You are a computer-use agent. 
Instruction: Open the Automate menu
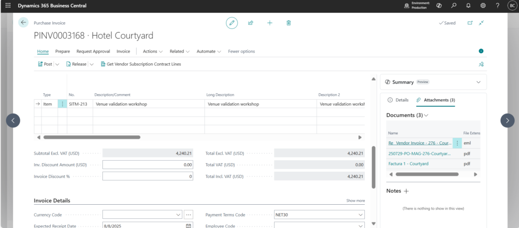(209, 51)
